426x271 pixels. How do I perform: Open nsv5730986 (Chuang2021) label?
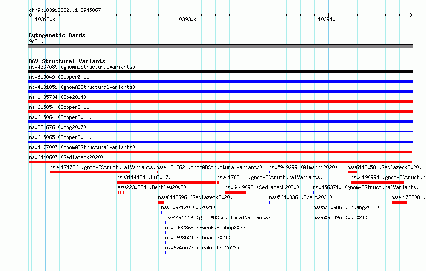tap(346, 207)
